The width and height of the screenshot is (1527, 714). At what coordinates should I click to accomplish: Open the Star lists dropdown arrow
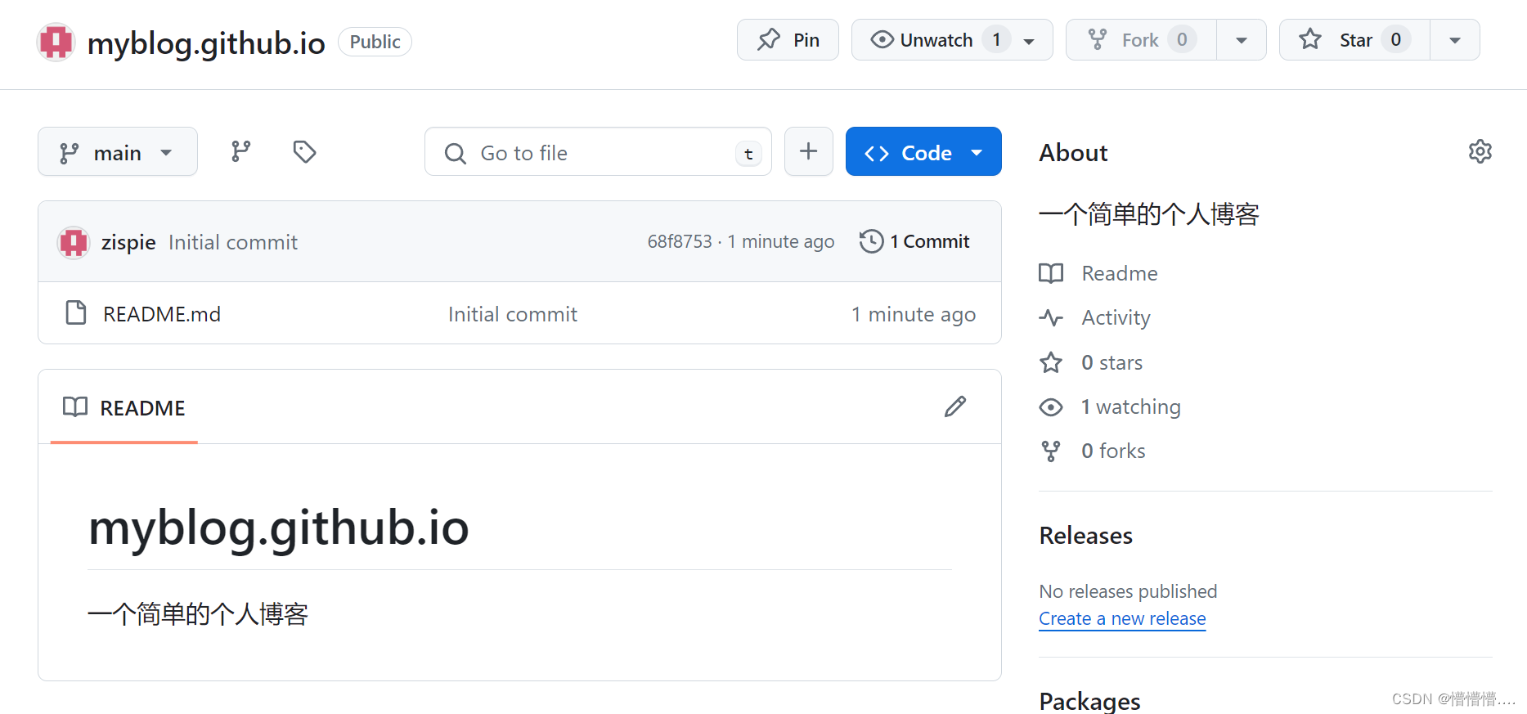1455,41
